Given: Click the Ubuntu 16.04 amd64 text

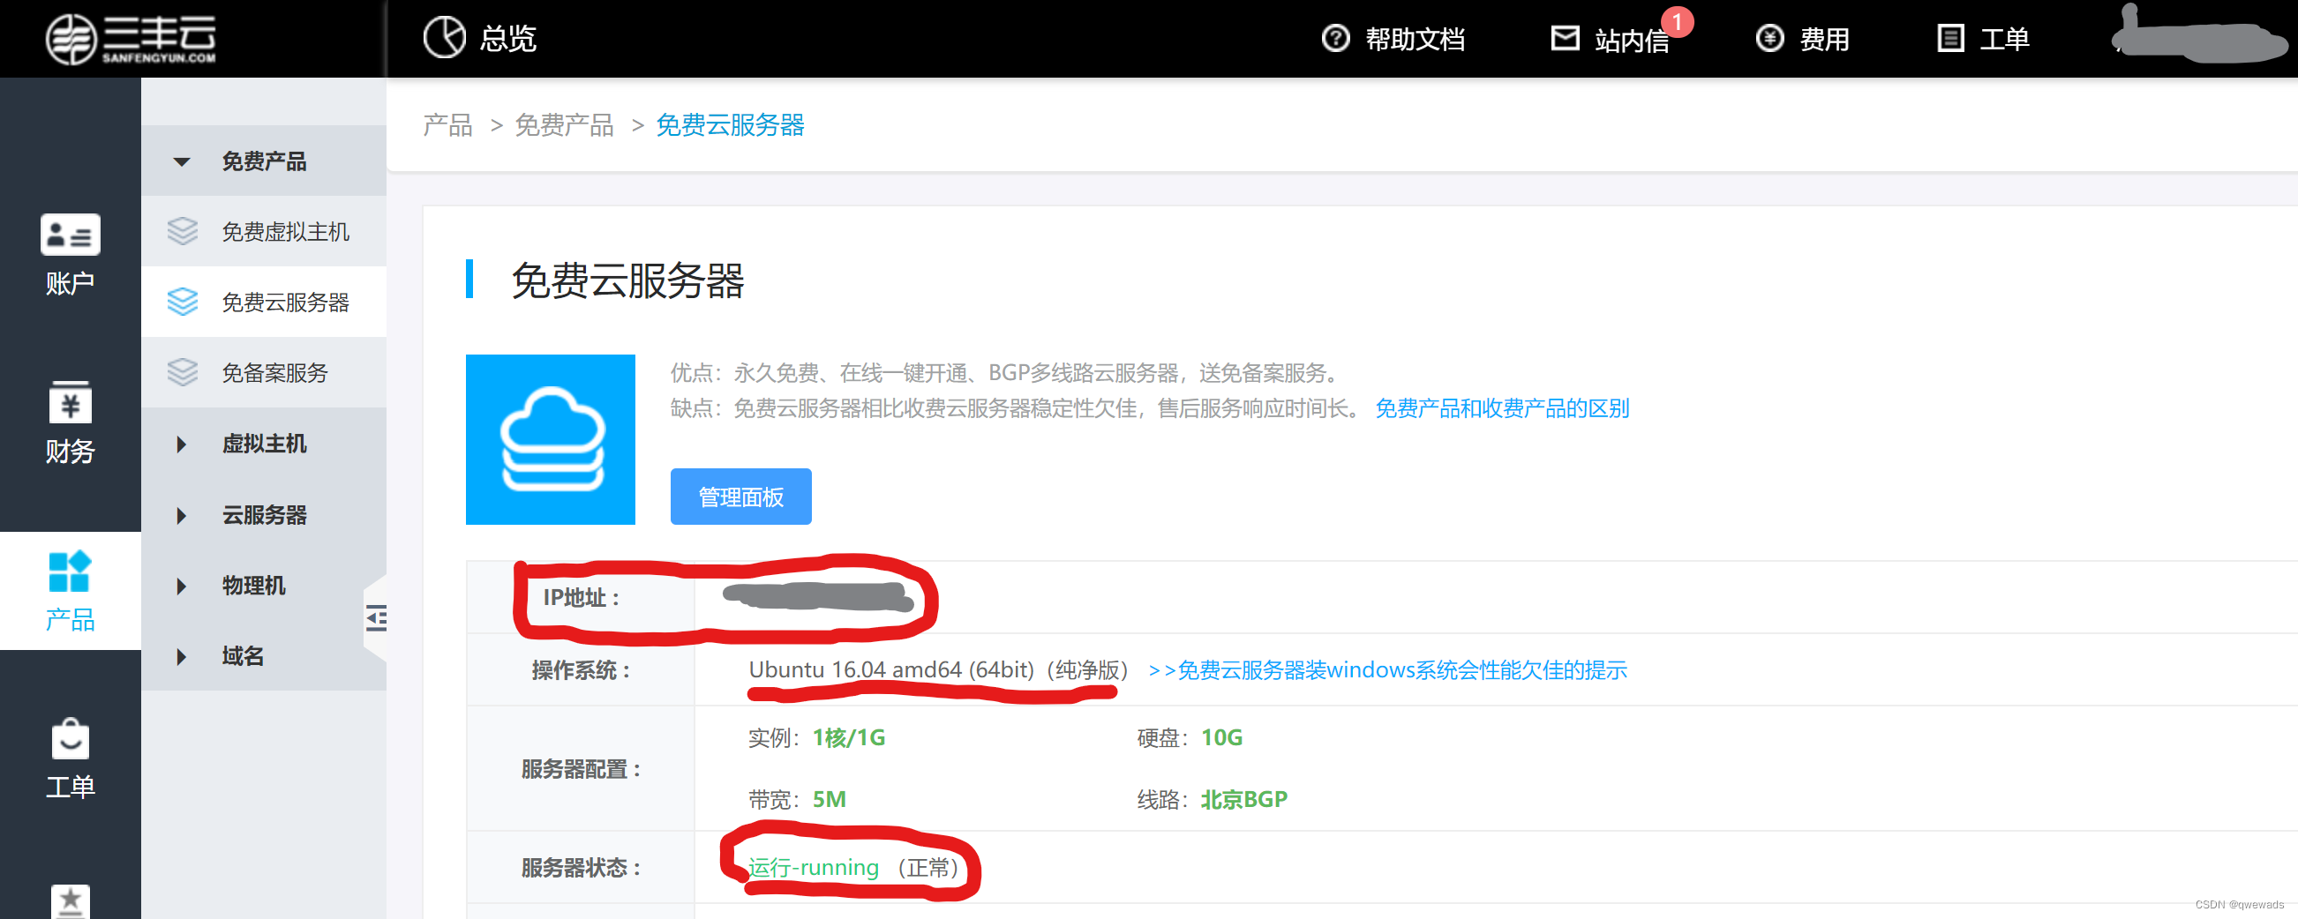Looking at the screenshot, I should click(x=891, y=669).
